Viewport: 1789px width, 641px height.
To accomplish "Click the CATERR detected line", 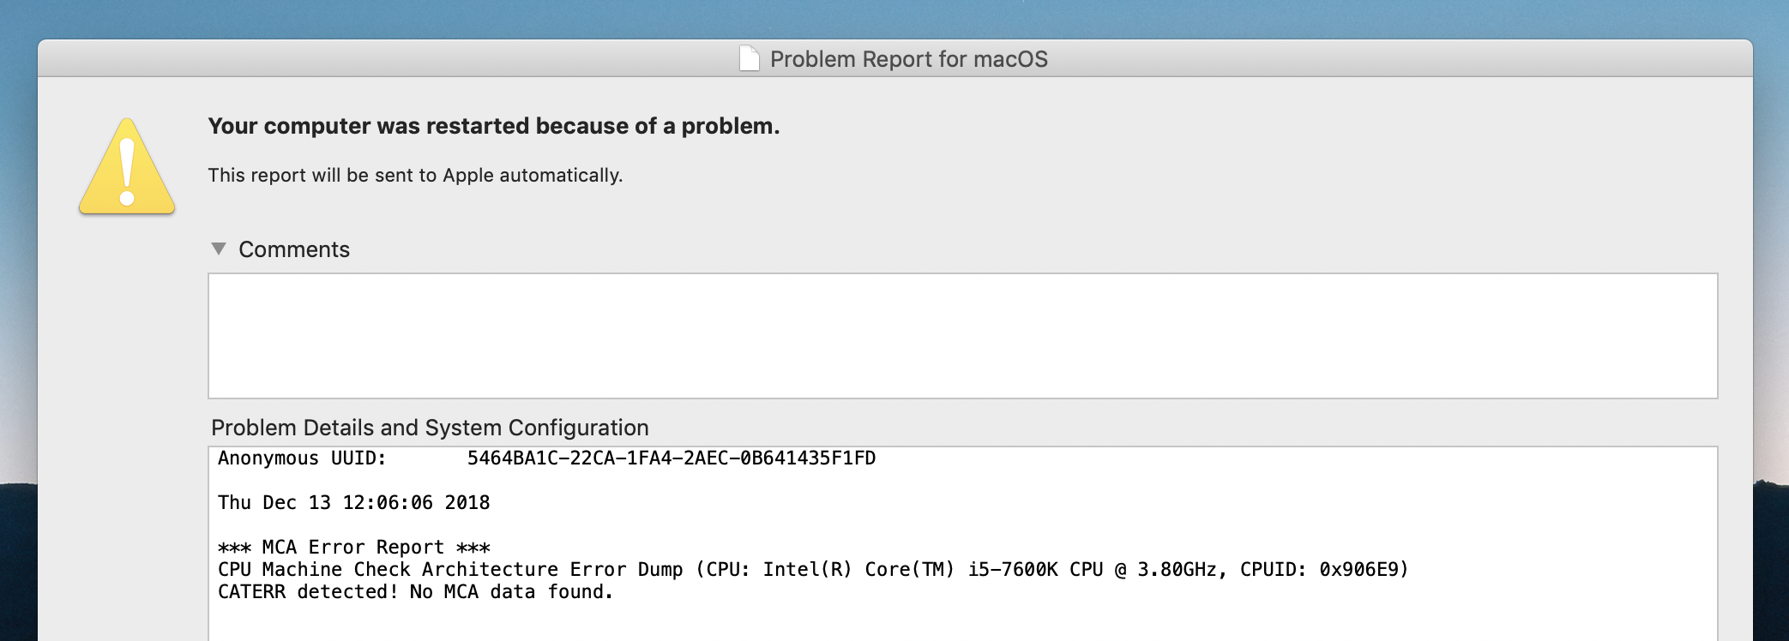I will (415, 592).
